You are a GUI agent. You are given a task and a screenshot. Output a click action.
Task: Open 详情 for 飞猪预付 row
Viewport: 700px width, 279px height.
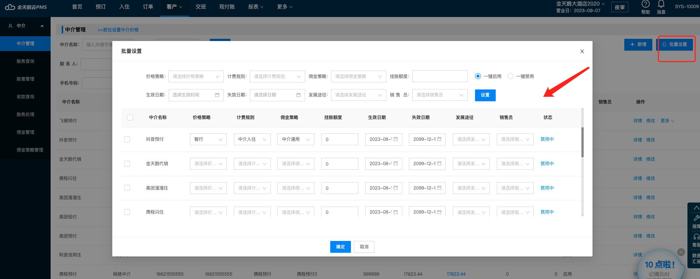point(638,121)
